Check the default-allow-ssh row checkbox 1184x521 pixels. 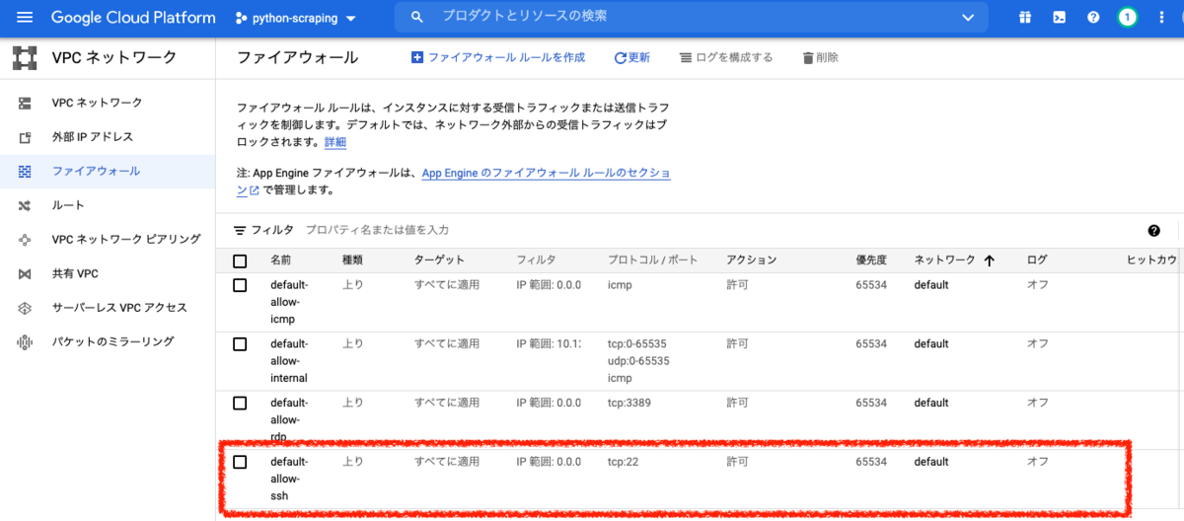pyautogui.click(x=240, y=462)
